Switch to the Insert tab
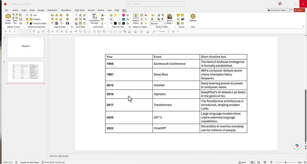The image size is (307, 164). [24, 10]
